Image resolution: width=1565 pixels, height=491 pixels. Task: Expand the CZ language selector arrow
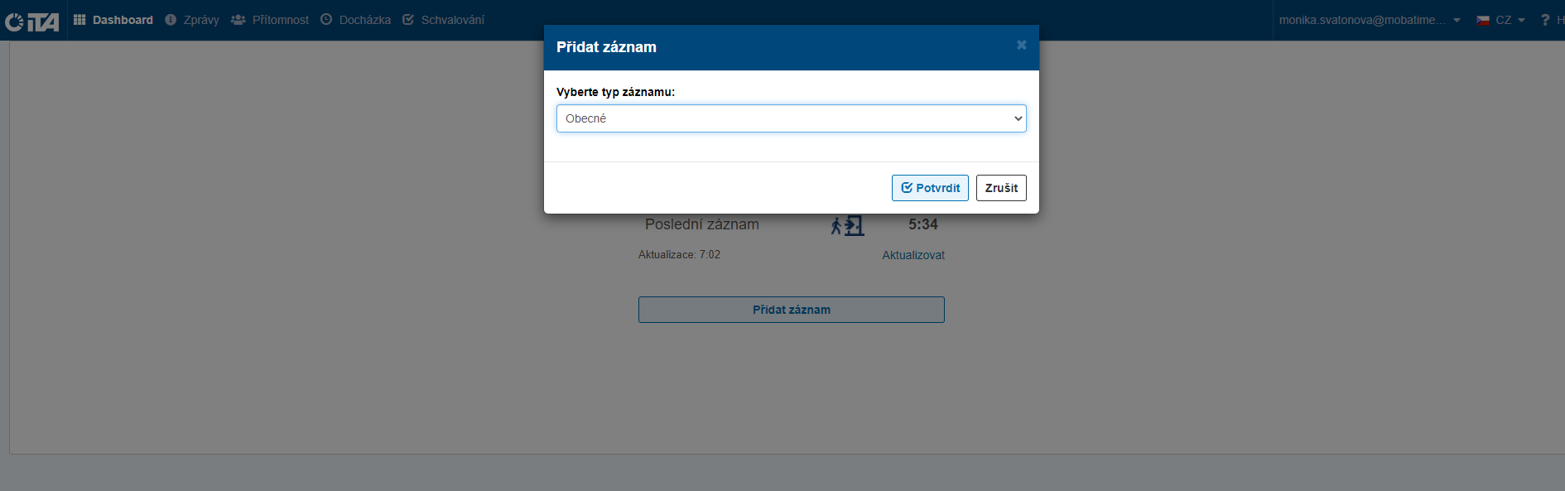(x=1521, y=20)
